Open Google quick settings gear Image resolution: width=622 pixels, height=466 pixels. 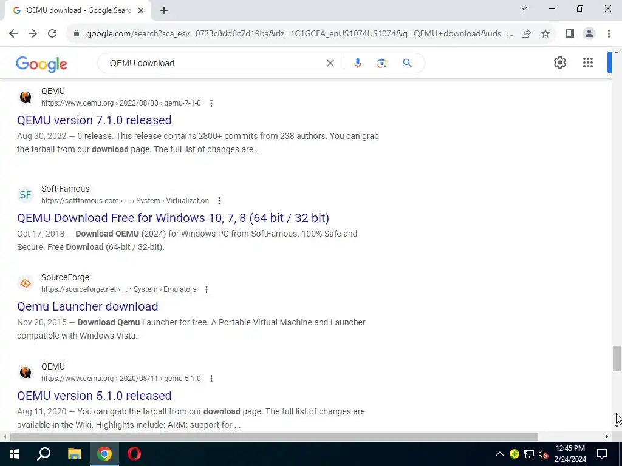[x=559, y=62]
